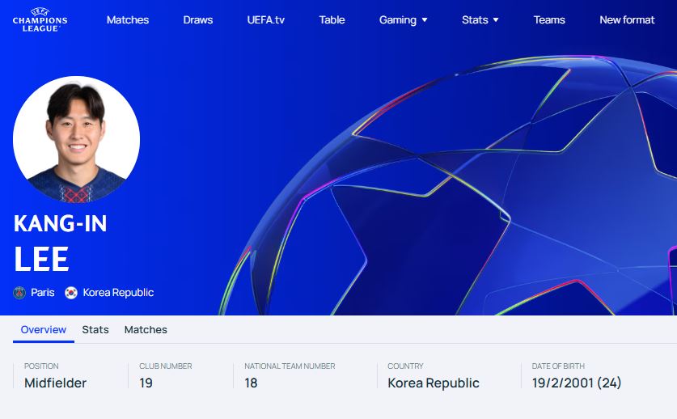Open Kang-In Lee's profile photo
Viewport: 677px width, 419px height.
point(77,139)
